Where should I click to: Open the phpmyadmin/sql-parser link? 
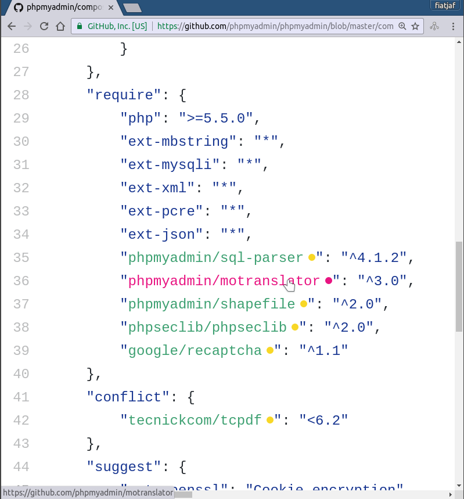tap(215, 258)
